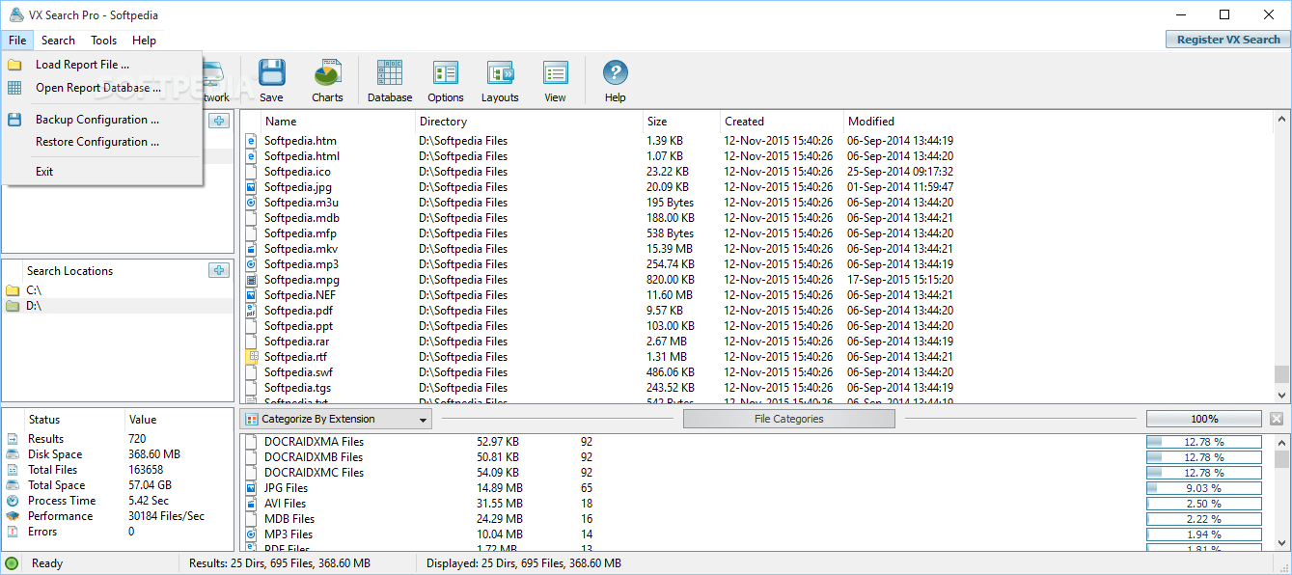Click the Register VX Search button
This screenshot has height=575, width=1292.
tap(1227, 40)
